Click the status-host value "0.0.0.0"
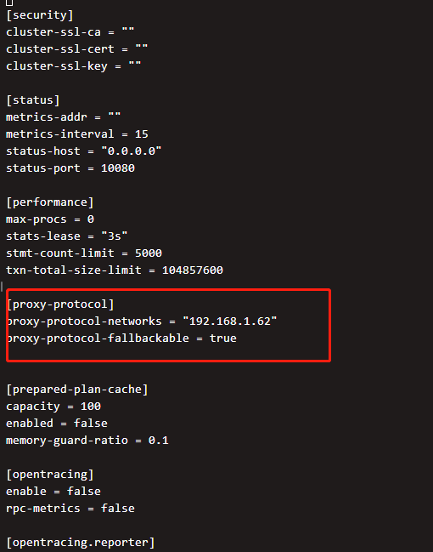 pyautogui.click(x=131, y=151)
